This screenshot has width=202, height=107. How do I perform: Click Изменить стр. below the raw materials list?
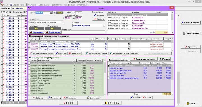coord(55,98)
